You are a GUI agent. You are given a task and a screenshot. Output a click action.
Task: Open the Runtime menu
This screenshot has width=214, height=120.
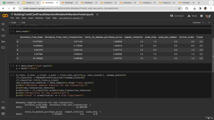click(39, 18)
